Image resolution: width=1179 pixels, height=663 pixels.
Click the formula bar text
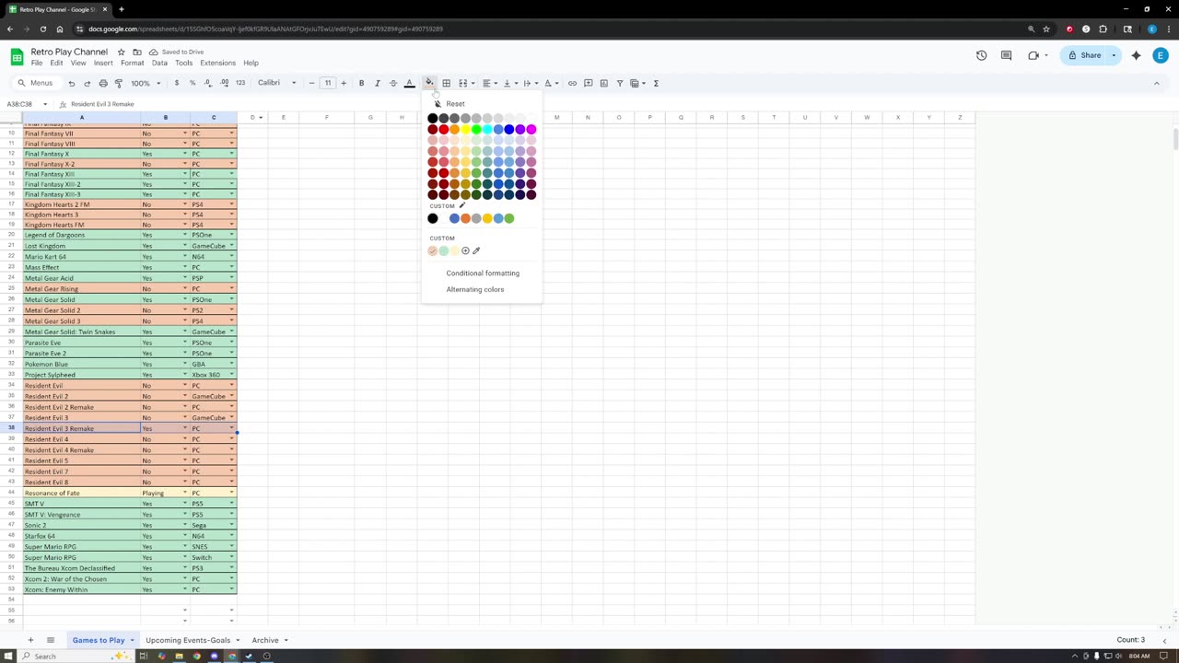(102, 104)
